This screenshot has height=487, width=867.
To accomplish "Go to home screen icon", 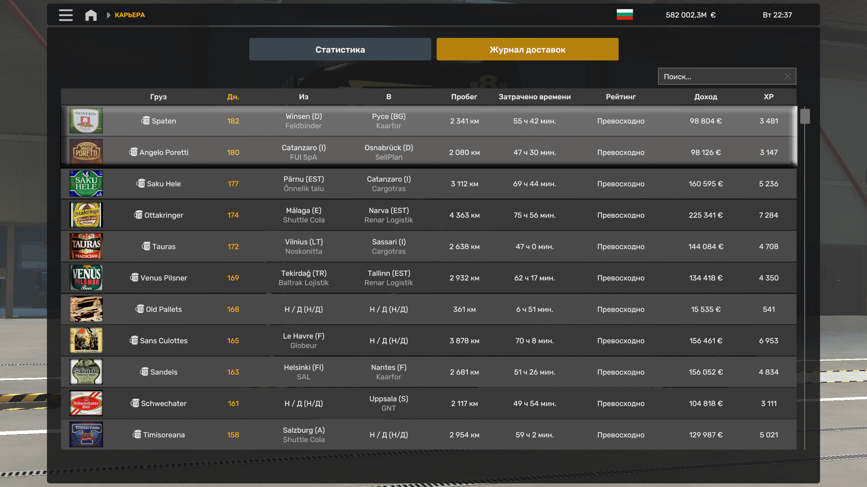I will 91,15.
